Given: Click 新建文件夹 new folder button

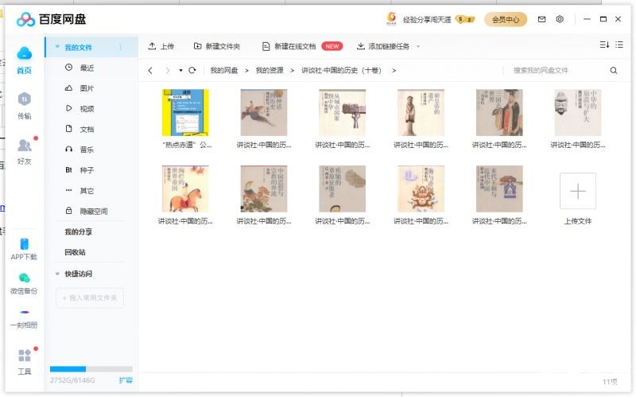Looking at the screenshot, I should [216, 46].
